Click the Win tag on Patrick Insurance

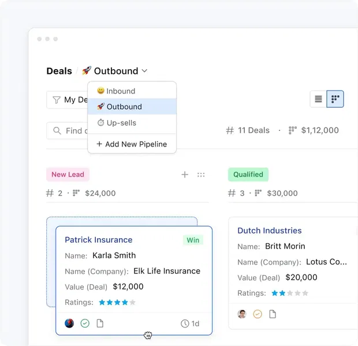tap(193, 240)
